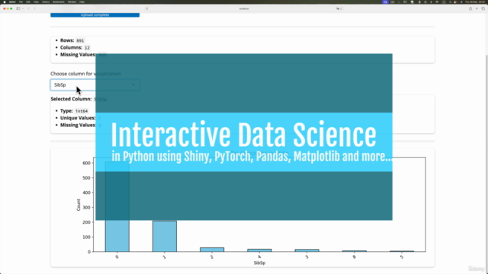Viewport: 488px width, 274px height.
Task: Click the Rows value 891
Action: coord(80,40)
